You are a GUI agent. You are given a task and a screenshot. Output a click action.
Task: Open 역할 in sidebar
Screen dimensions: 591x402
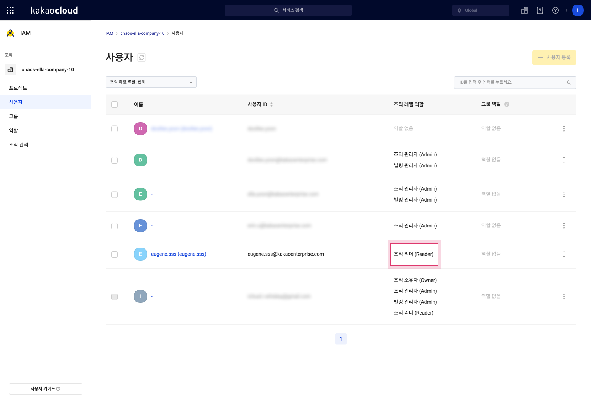pos(46,130)
